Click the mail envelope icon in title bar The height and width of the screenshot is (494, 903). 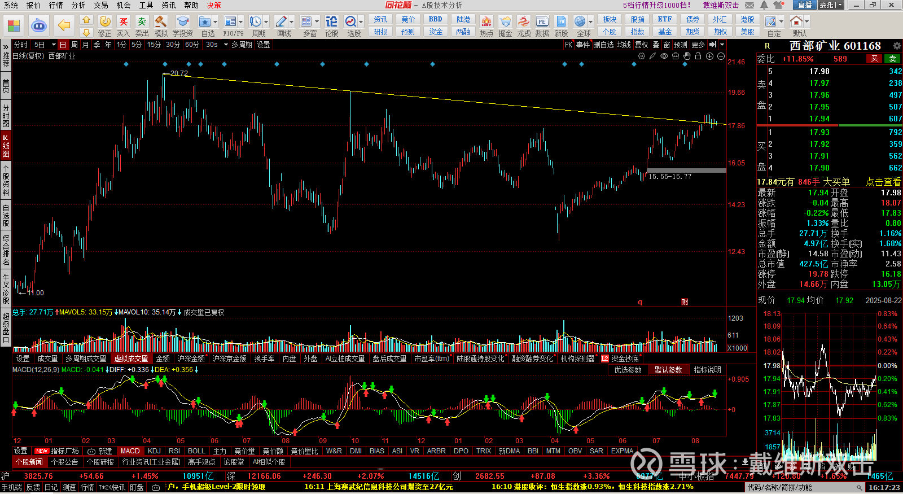749,5
